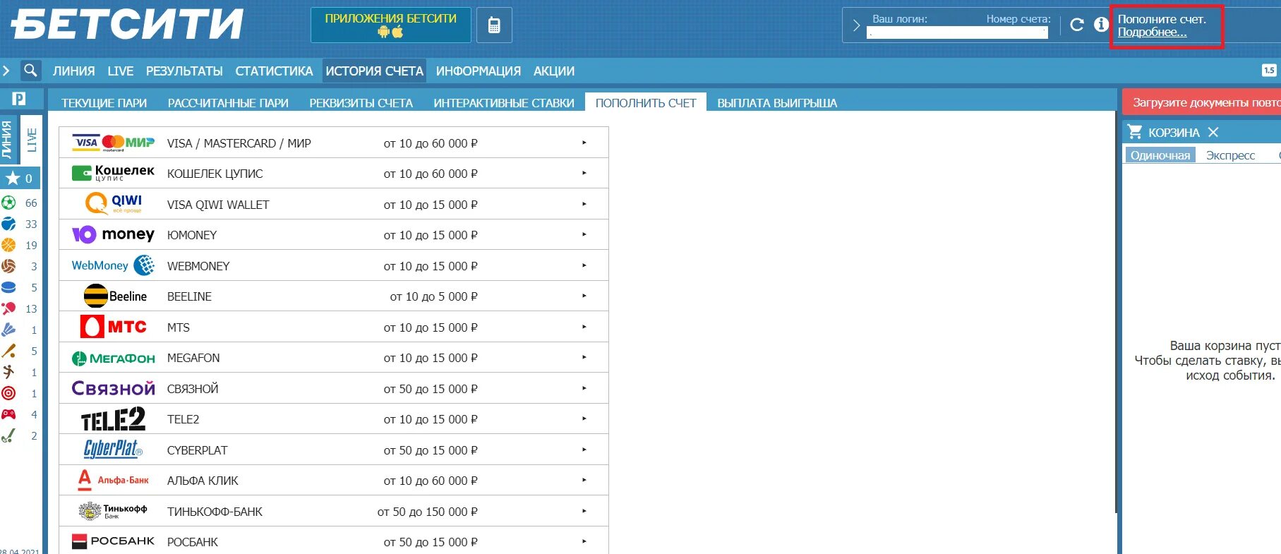Screen dimensions: 1281x554
Task: Open the ИНФОРМАЦИЯ menu
Action: tap(478, 71)
